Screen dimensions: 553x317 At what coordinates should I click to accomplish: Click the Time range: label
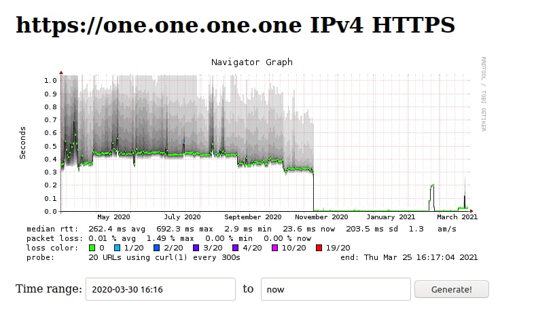[49, 288]
